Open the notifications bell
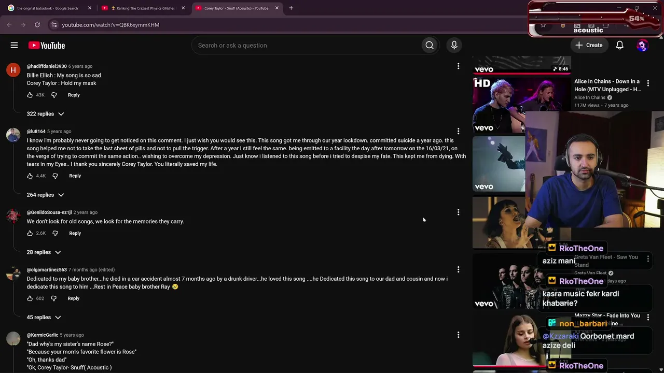 [619, 45]
